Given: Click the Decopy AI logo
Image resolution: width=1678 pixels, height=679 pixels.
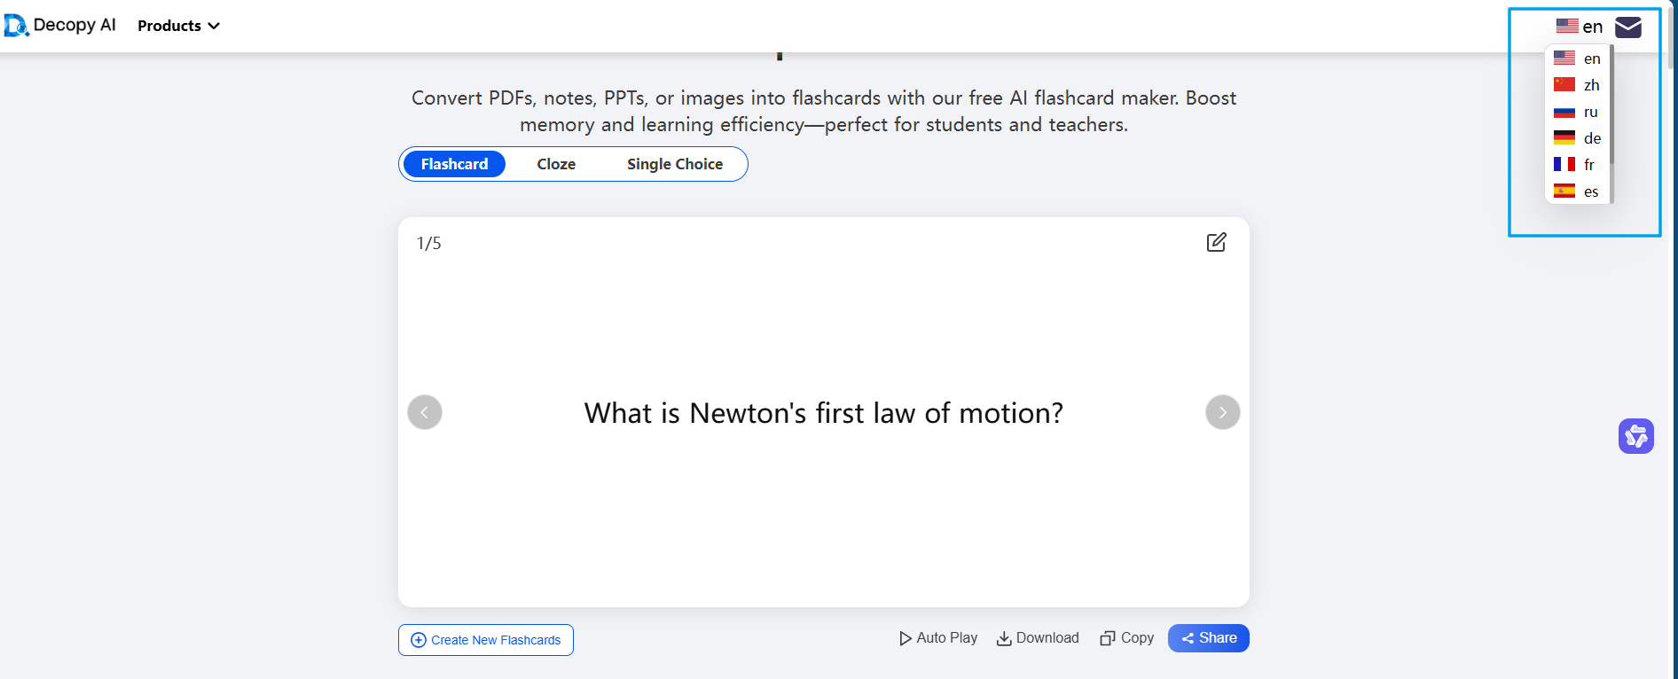Looking at the screenshot, I should click(60, 26).
